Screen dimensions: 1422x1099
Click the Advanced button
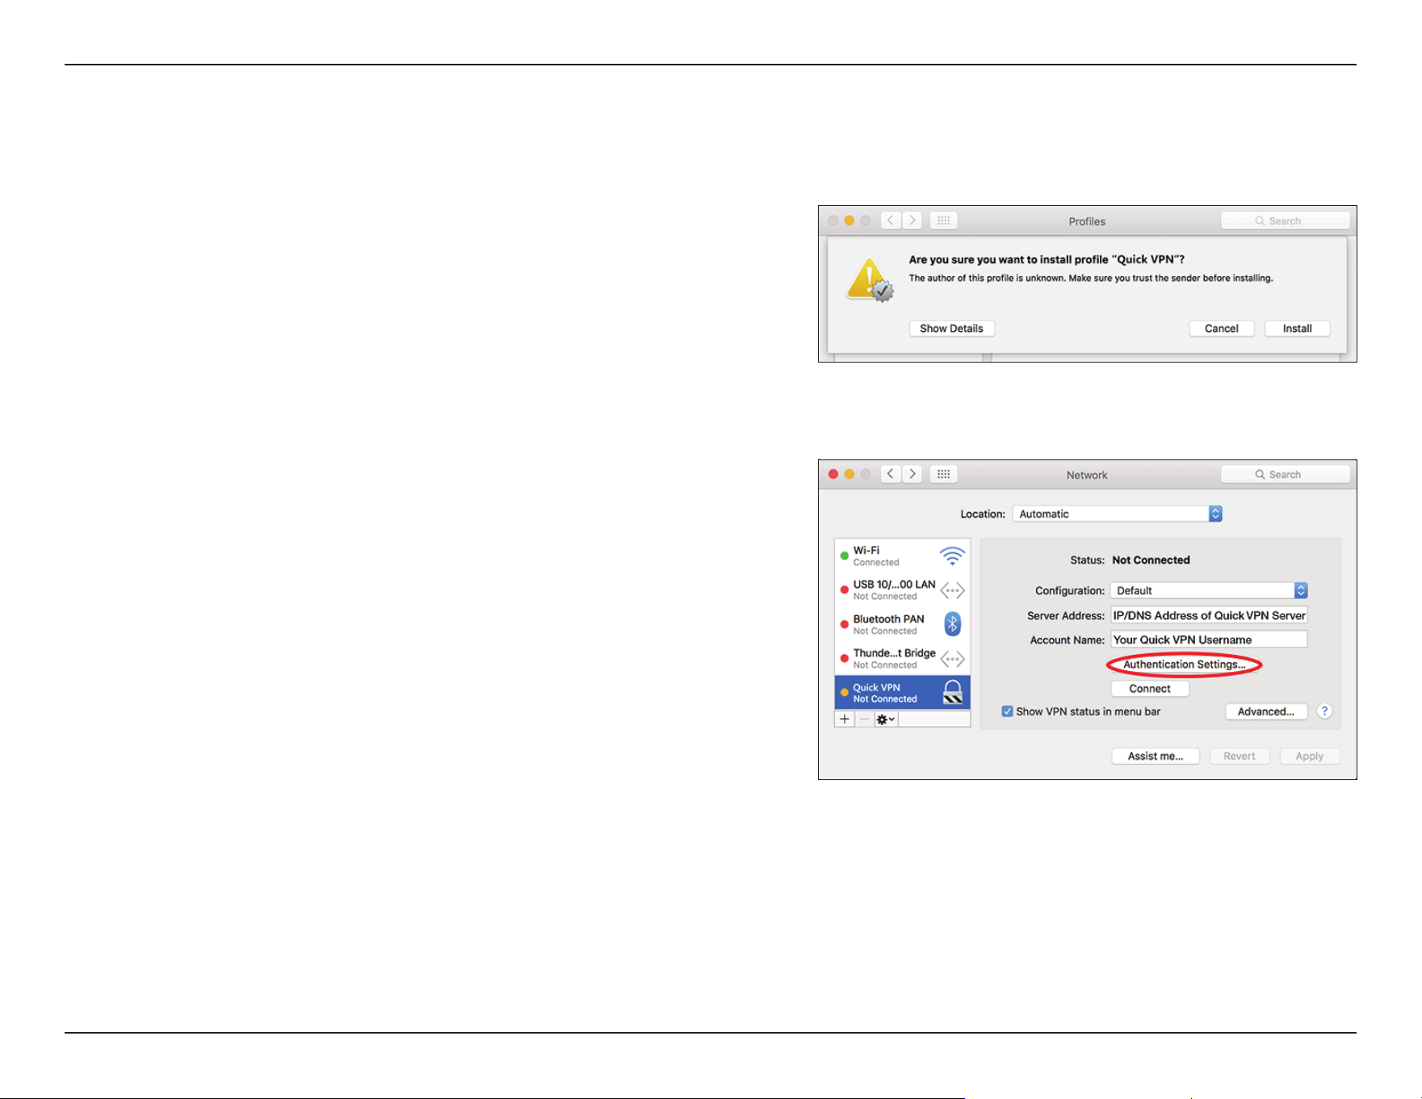pos(1266,711)
